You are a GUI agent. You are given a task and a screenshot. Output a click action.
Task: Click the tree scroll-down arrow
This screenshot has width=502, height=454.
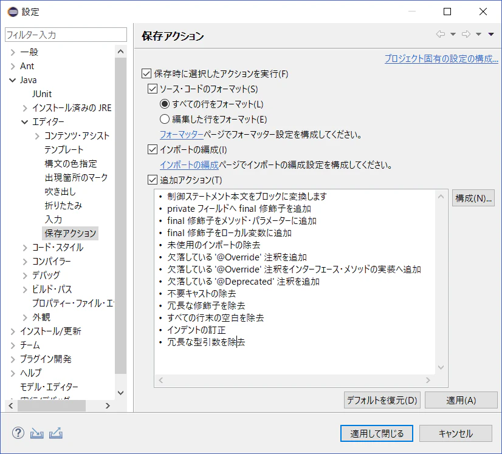click(x=121, y=393)
